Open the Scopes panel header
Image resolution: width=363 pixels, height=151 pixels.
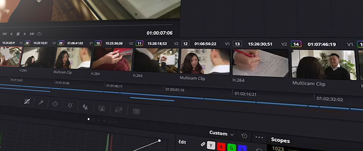[x=280, y=140]
